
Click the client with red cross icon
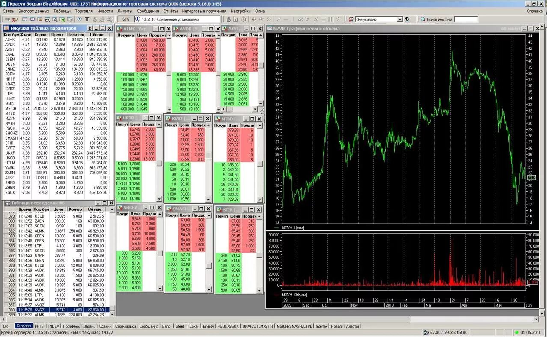pyautogui.click(x=351, y=19)
